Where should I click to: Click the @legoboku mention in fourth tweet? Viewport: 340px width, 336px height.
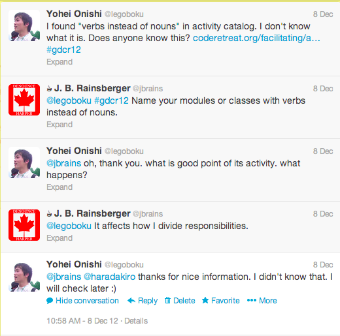69,226
